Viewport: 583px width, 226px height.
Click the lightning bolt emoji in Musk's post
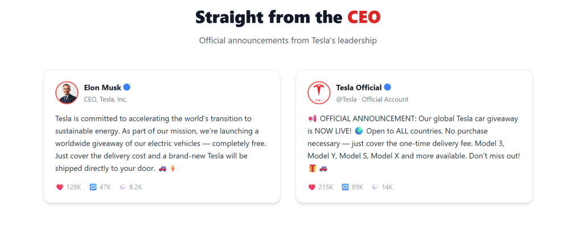[x=172, y=168]
